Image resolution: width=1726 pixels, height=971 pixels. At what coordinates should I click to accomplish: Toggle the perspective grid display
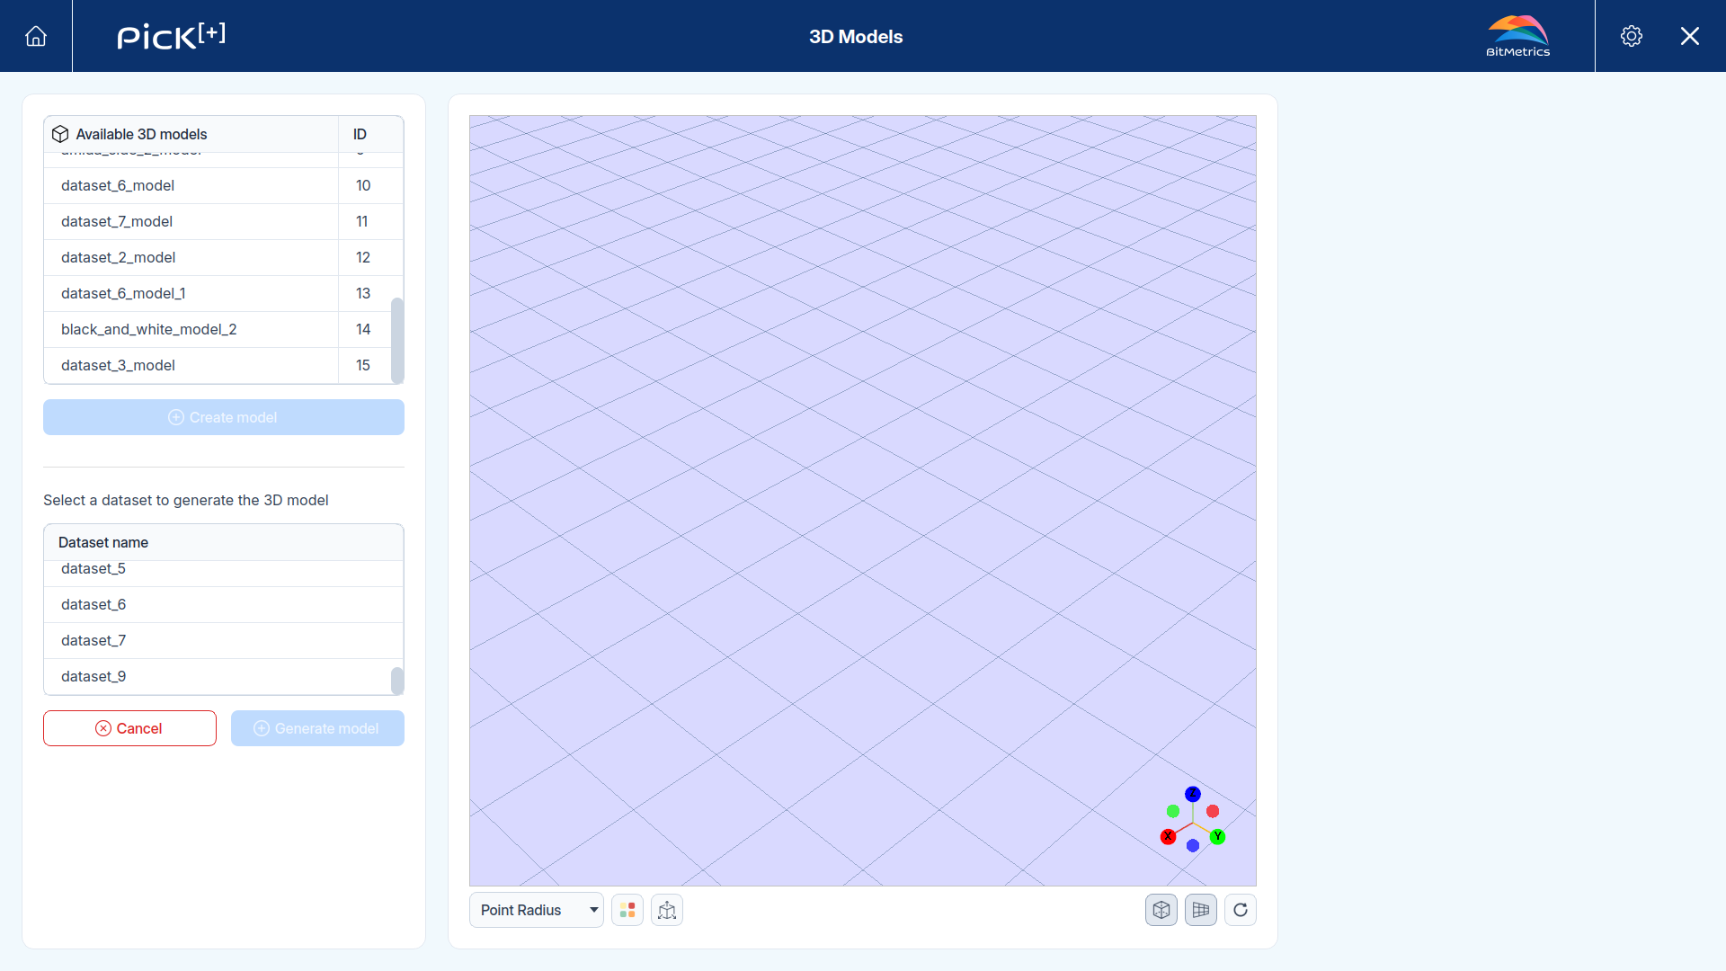(1201, 910)
